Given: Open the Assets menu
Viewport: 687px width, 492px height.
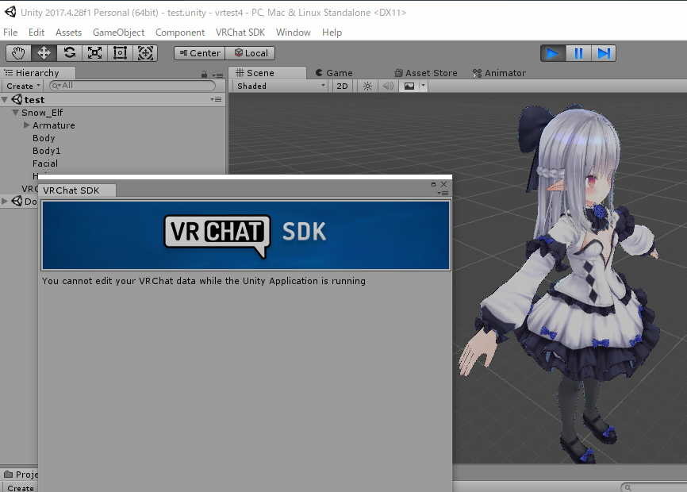Looking at the screenshot, I should click(x=68, y=33).
